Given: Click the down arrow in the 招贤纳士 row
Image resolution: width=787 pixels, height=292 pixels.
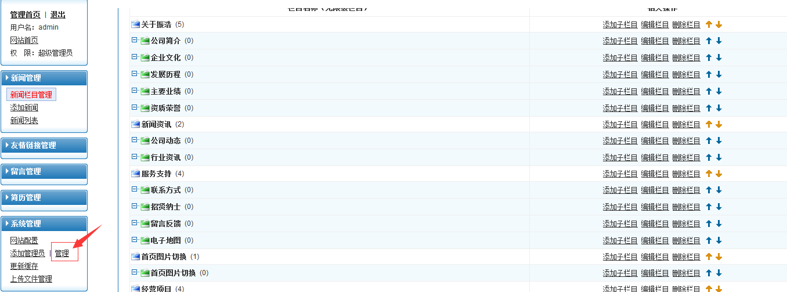Looking at the screenshot, I should 719,207.
